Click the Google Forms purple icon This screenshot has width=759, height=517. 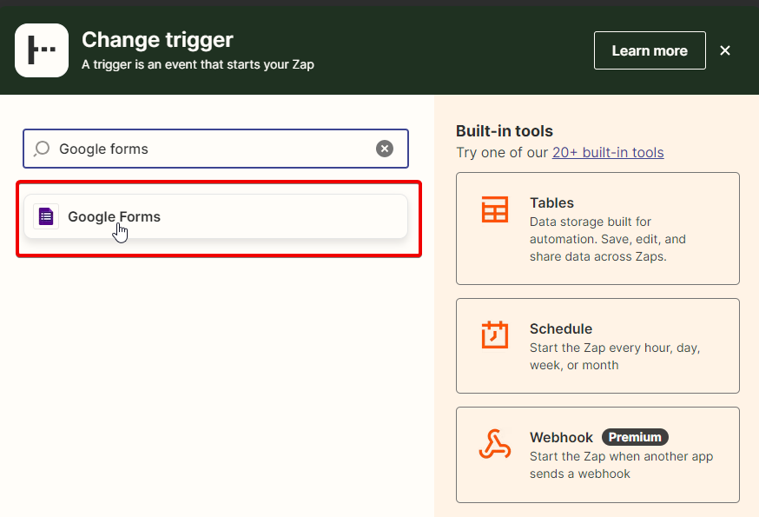coord(46,216)
